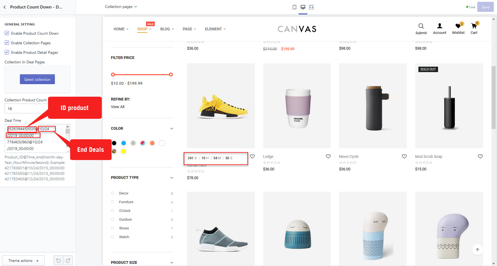The width and height of the screenshot is (497, 266).
Task: Switch to mobile preview icon
Action: [x=294, y=7]
